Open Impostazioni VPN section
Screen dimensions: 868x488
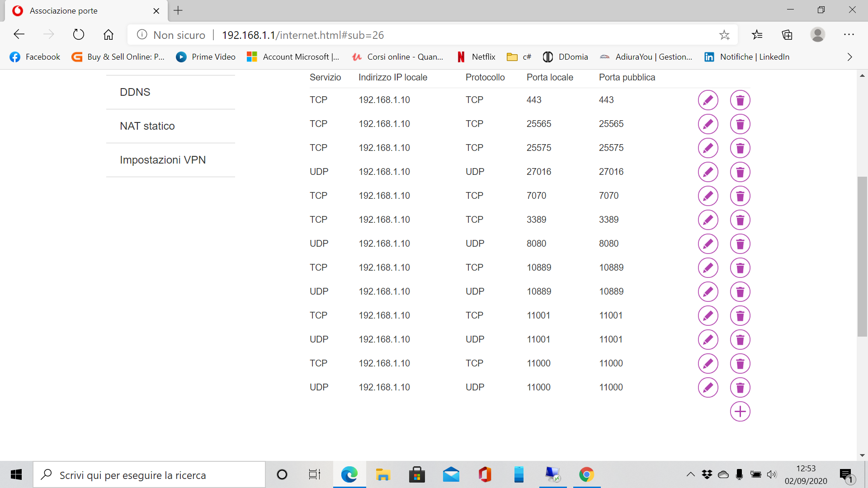[x=163, y=160]
